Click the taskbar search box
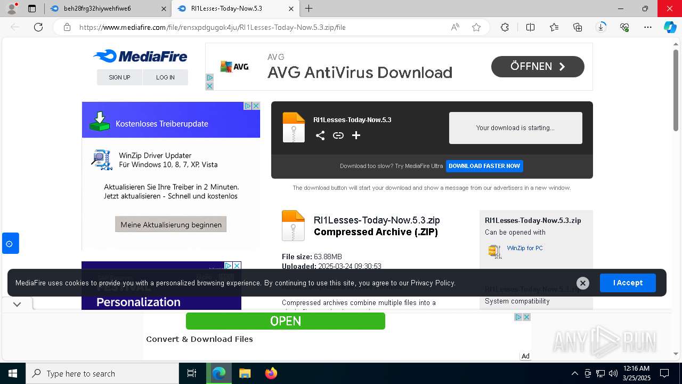The image size is (682, 384). tap(102, 373)
